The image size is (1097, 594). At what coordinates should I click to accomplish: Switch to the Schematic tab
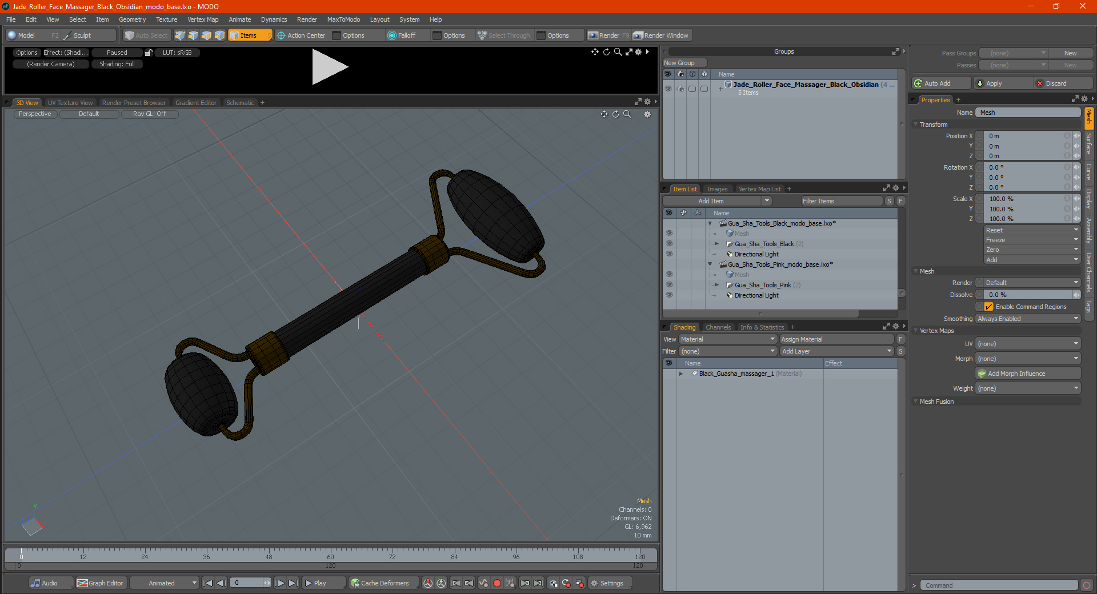240,103
